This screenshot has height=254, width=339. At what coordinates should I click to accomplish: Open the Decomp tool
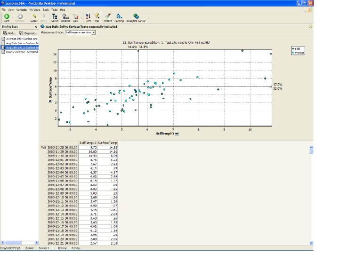click(x=119, y=17)
